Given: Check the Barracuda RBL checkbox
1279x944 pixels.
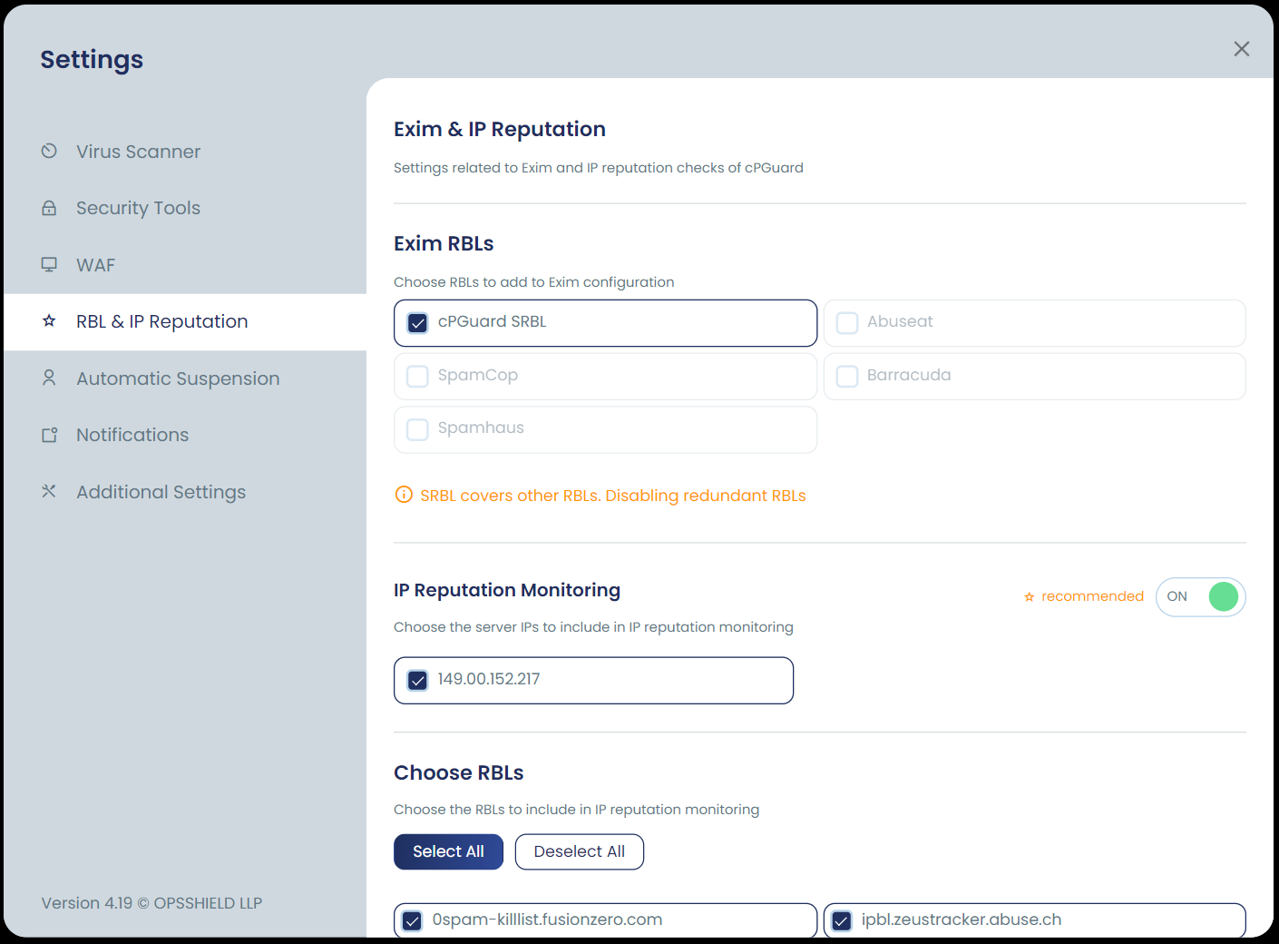Looking at the screenshot, I should click(847, 376).
